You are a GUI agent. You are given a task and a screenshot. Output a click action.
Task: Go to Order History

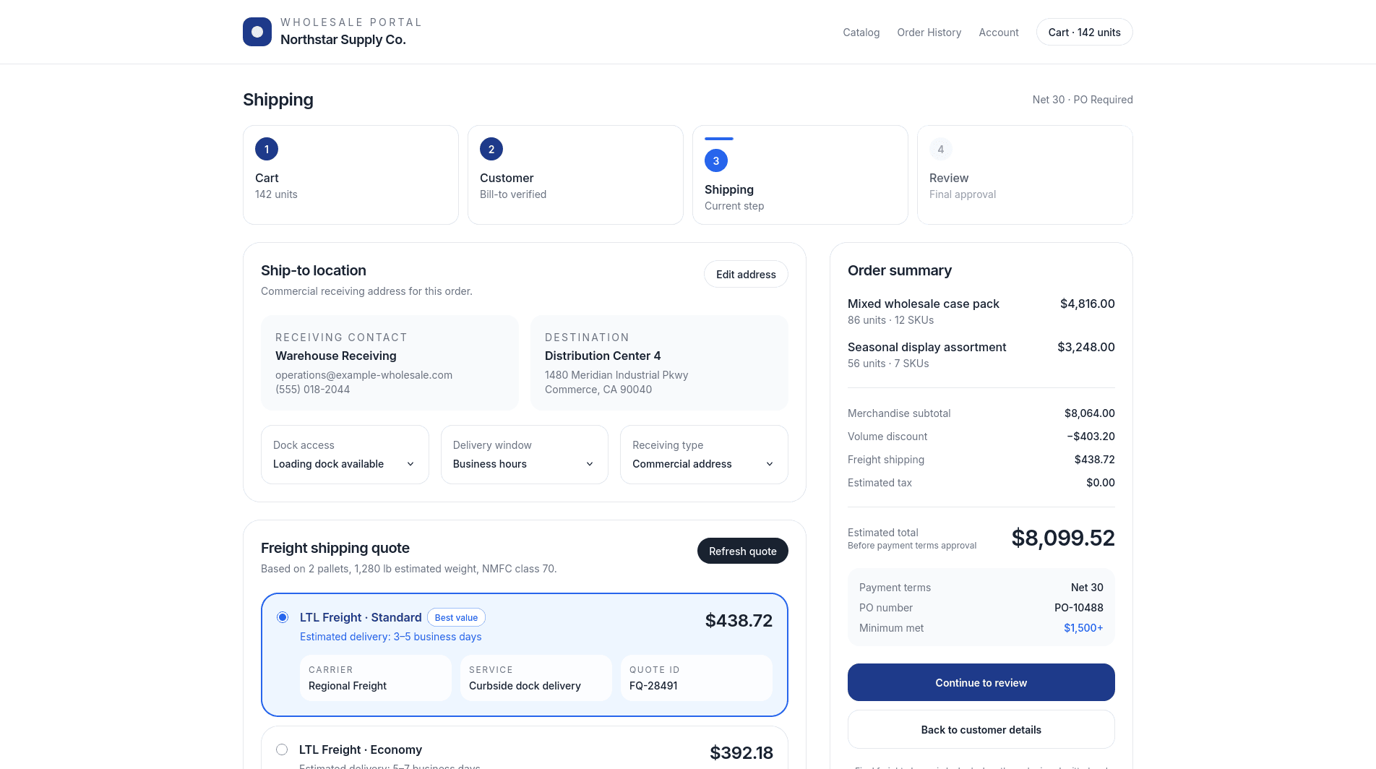929,33
